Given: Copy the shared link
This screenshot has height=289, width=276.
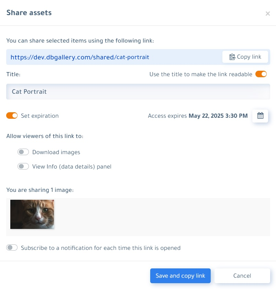Looking at the screenshot, I should point(245,57).
